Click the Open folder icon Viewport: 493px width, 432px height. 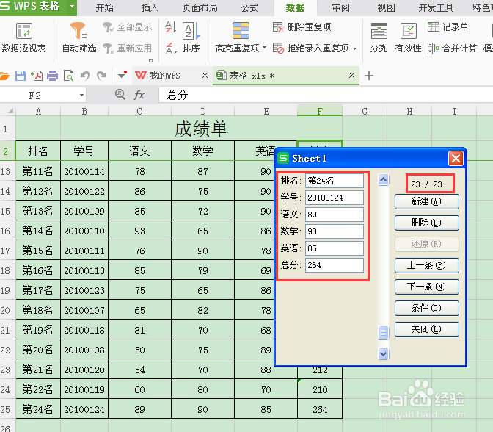tap(4, 76)
